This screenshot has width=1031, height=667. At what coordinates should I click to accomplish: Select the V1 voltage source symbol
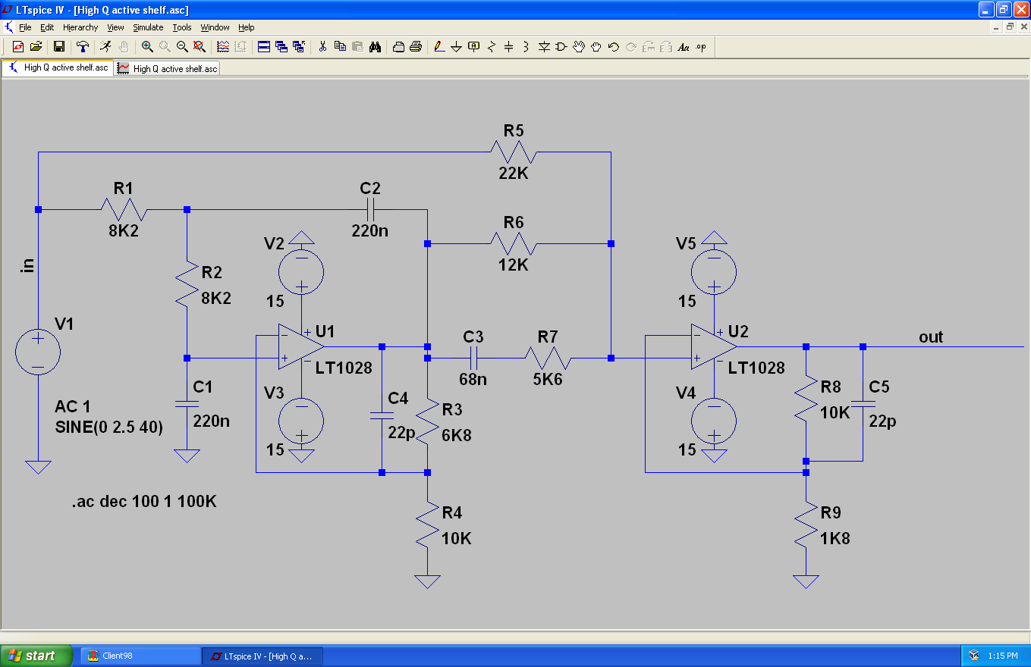(x=38, y=352)
